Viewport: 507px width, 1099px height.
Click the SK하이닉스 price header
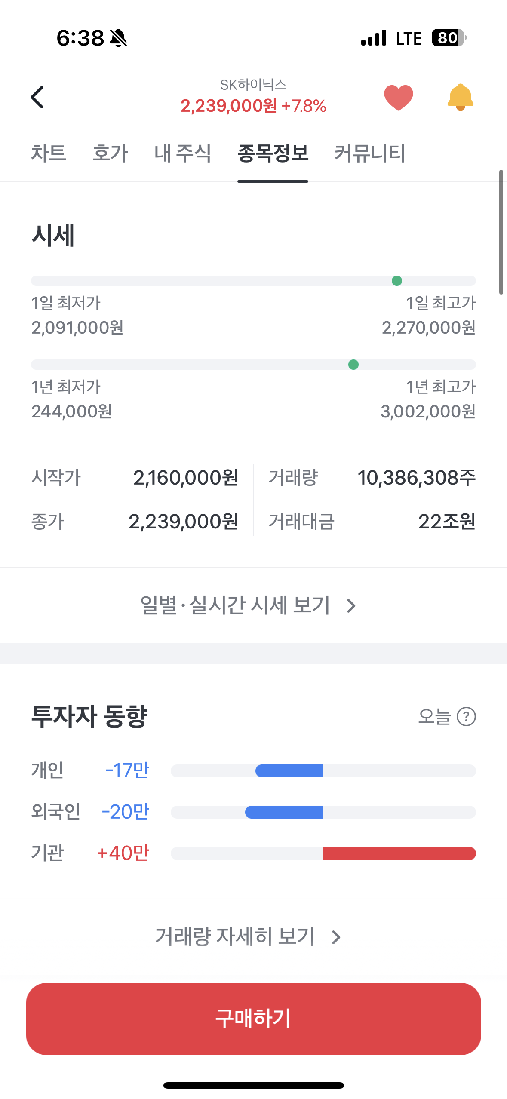pos(253,96)
